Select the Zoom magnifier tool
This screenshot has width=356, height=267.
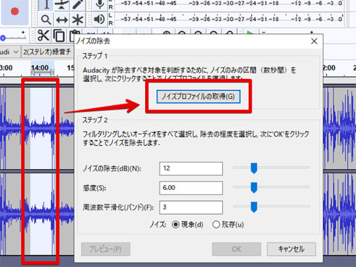tap(46, 20)
